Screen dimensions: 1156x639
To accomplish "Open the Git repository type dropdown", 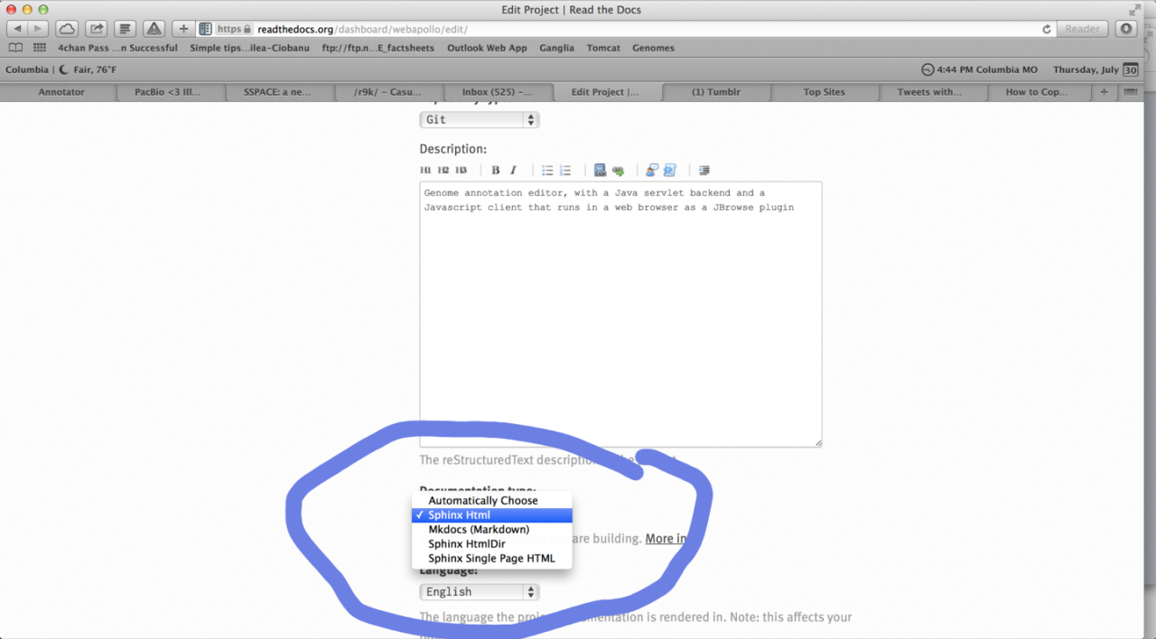I will [480, 119].
